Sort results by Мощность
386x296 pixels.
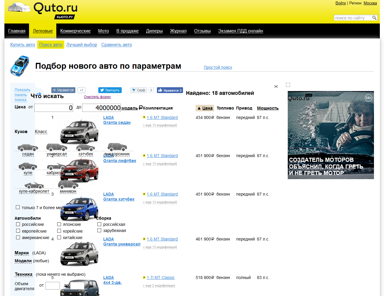coord(268,108)
